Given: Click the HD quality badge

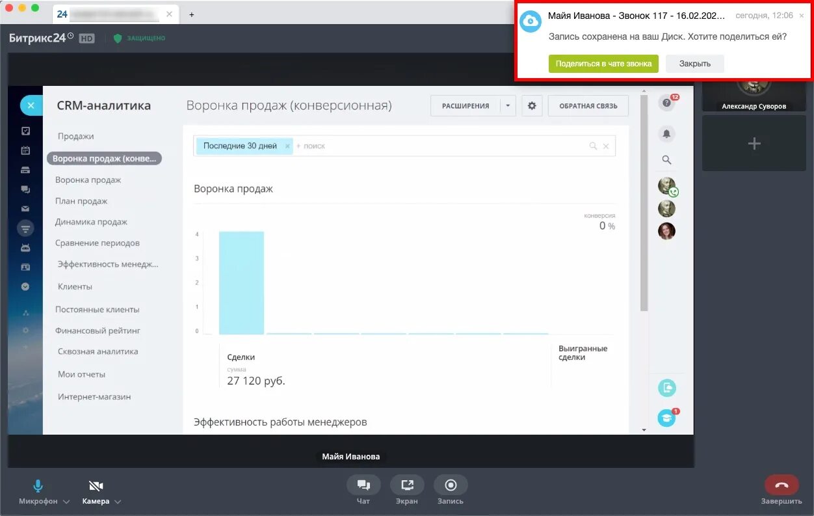Looking at the screenshot, I should click(x=86, y=38).
